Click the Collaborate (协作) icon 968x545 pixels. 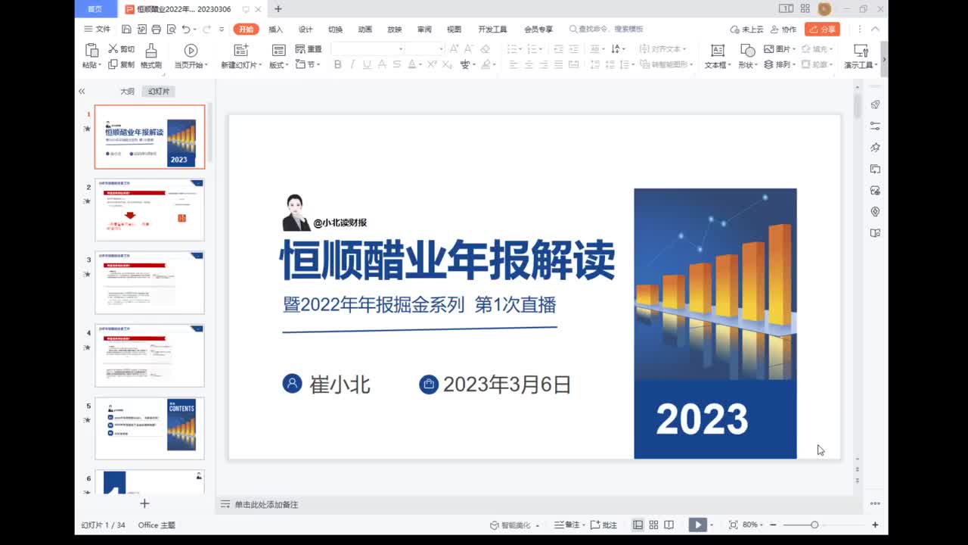(775, 29)
